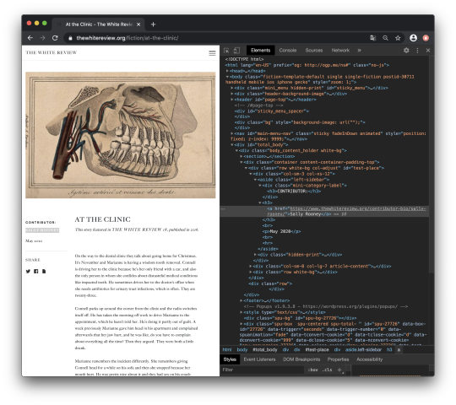Click The White Review site logo
This screenshot has height=405, width=456.
coord(52,52)
